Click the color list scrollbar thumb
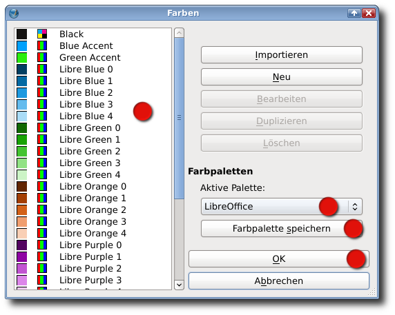Screen dimensions: 395x315 tap(179, 118)
